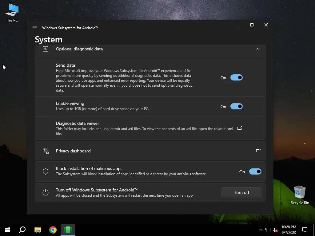
Task: Show hidden system tray icons
Action: click(x=260, y=230)
